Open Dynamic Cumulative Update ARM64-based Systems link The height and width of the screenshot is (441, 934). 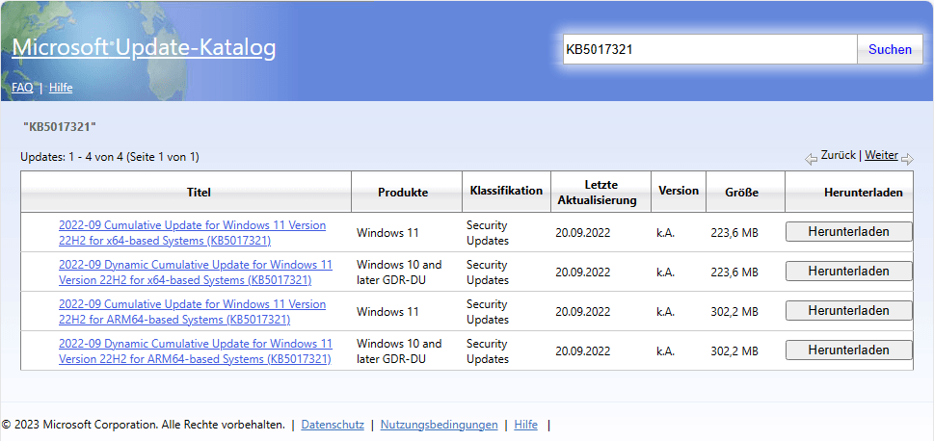click(196, 351)
